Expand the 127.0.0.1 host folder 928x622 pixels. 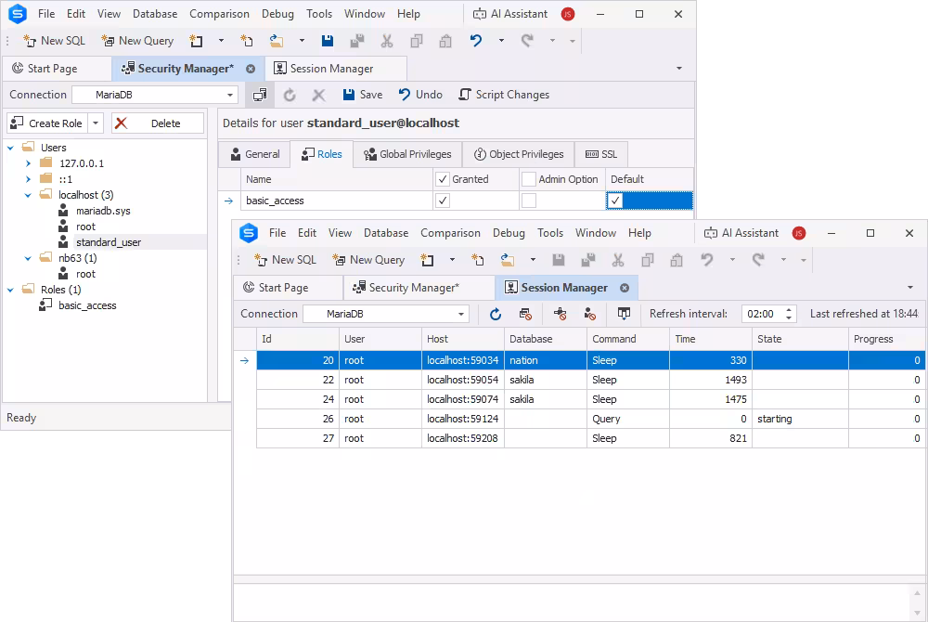[x=28, y=163]
